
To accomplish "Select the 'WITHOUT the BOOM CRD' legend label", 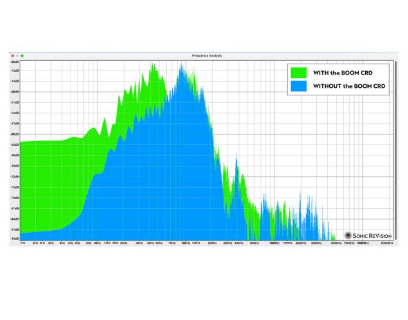I will pyautogui.click(x=349, y=86).
